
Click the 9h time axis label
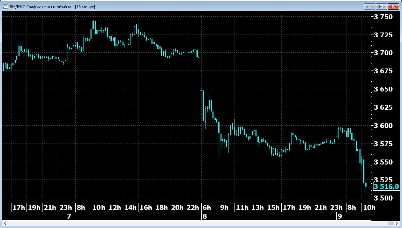tap(224, 207)
